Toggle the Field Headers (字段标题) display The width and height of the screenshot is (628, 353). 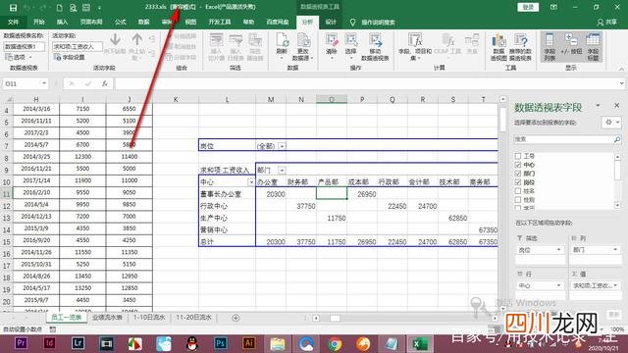tap(593, 46)
